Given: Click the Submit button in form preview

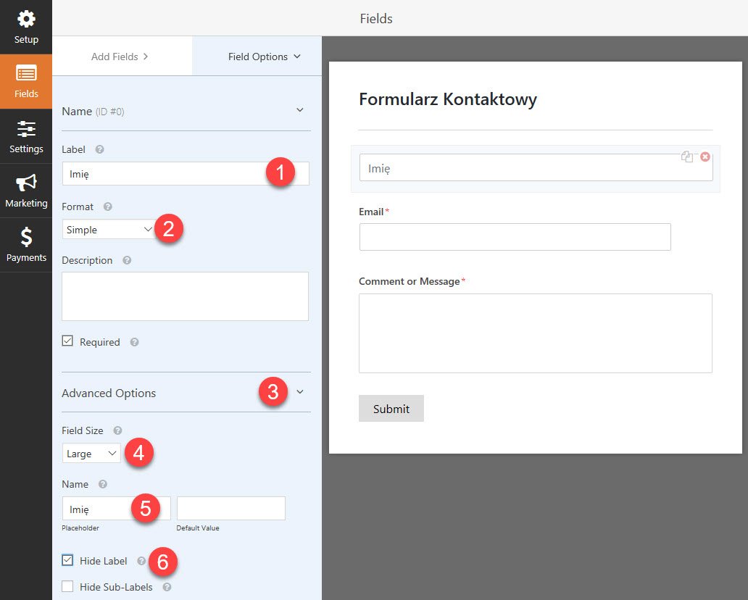Looking at the screenshot, I should [391, 408].
